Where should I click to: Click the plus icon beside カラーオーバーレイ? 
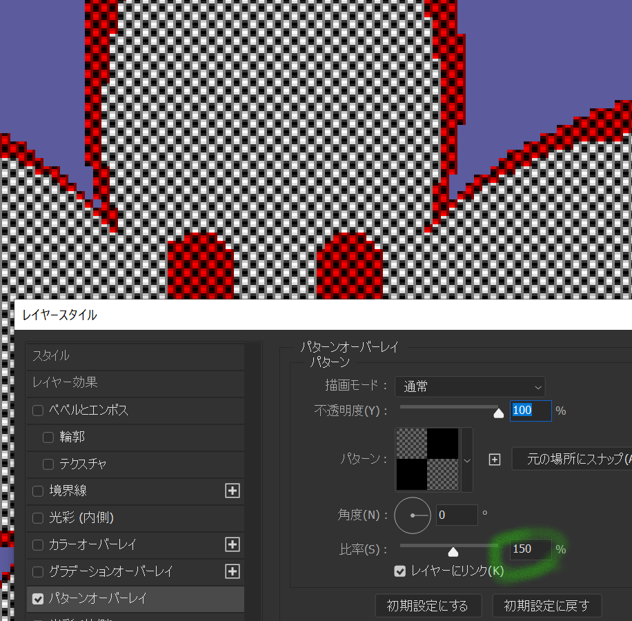(233, 544)
